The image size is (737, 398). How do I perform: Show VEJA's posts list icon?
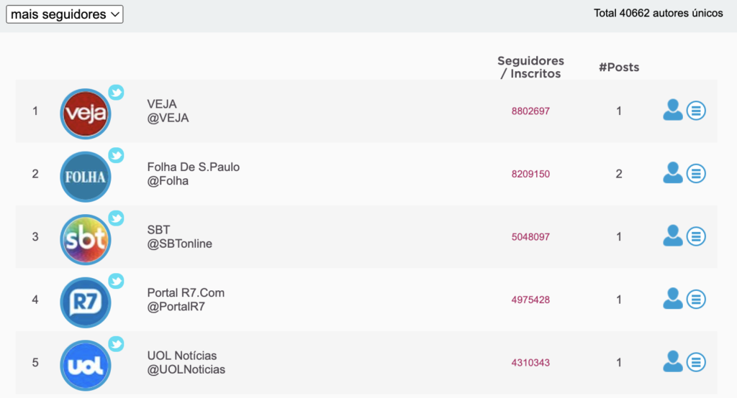pos(696,111)
